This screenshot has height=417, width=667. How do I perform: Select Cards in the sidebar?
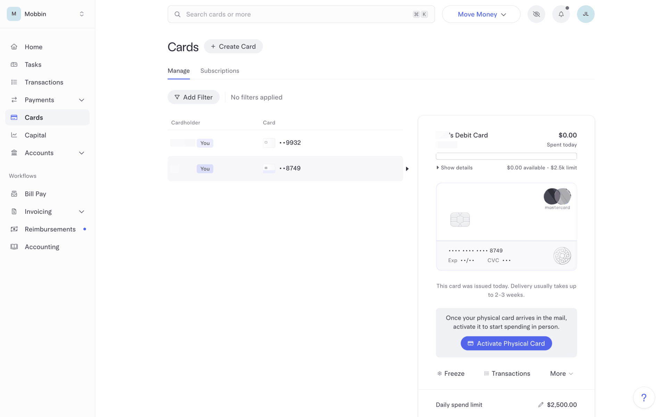[47, 117]
